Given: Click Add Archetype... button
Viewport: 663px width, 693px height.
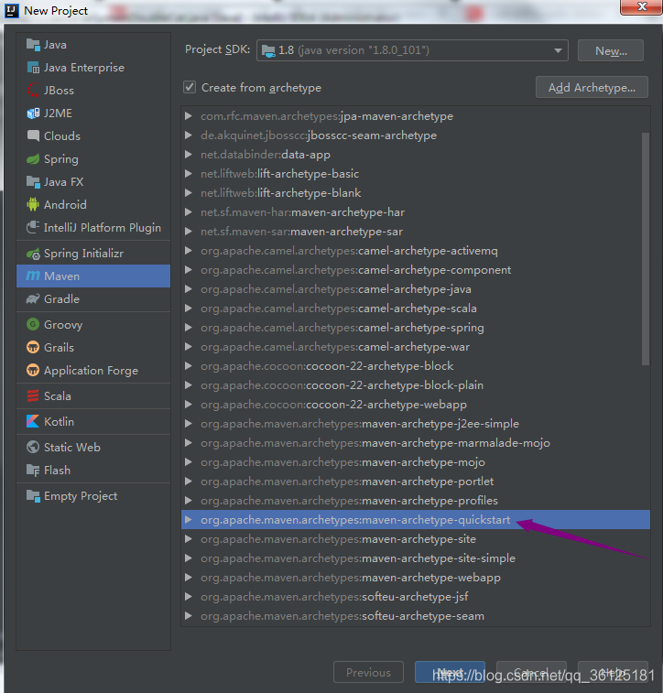Looking at the screenshot, I should [x=592, y=88].
